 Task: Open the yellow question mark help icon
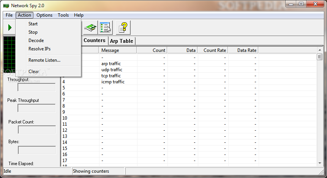click(123, 27)
